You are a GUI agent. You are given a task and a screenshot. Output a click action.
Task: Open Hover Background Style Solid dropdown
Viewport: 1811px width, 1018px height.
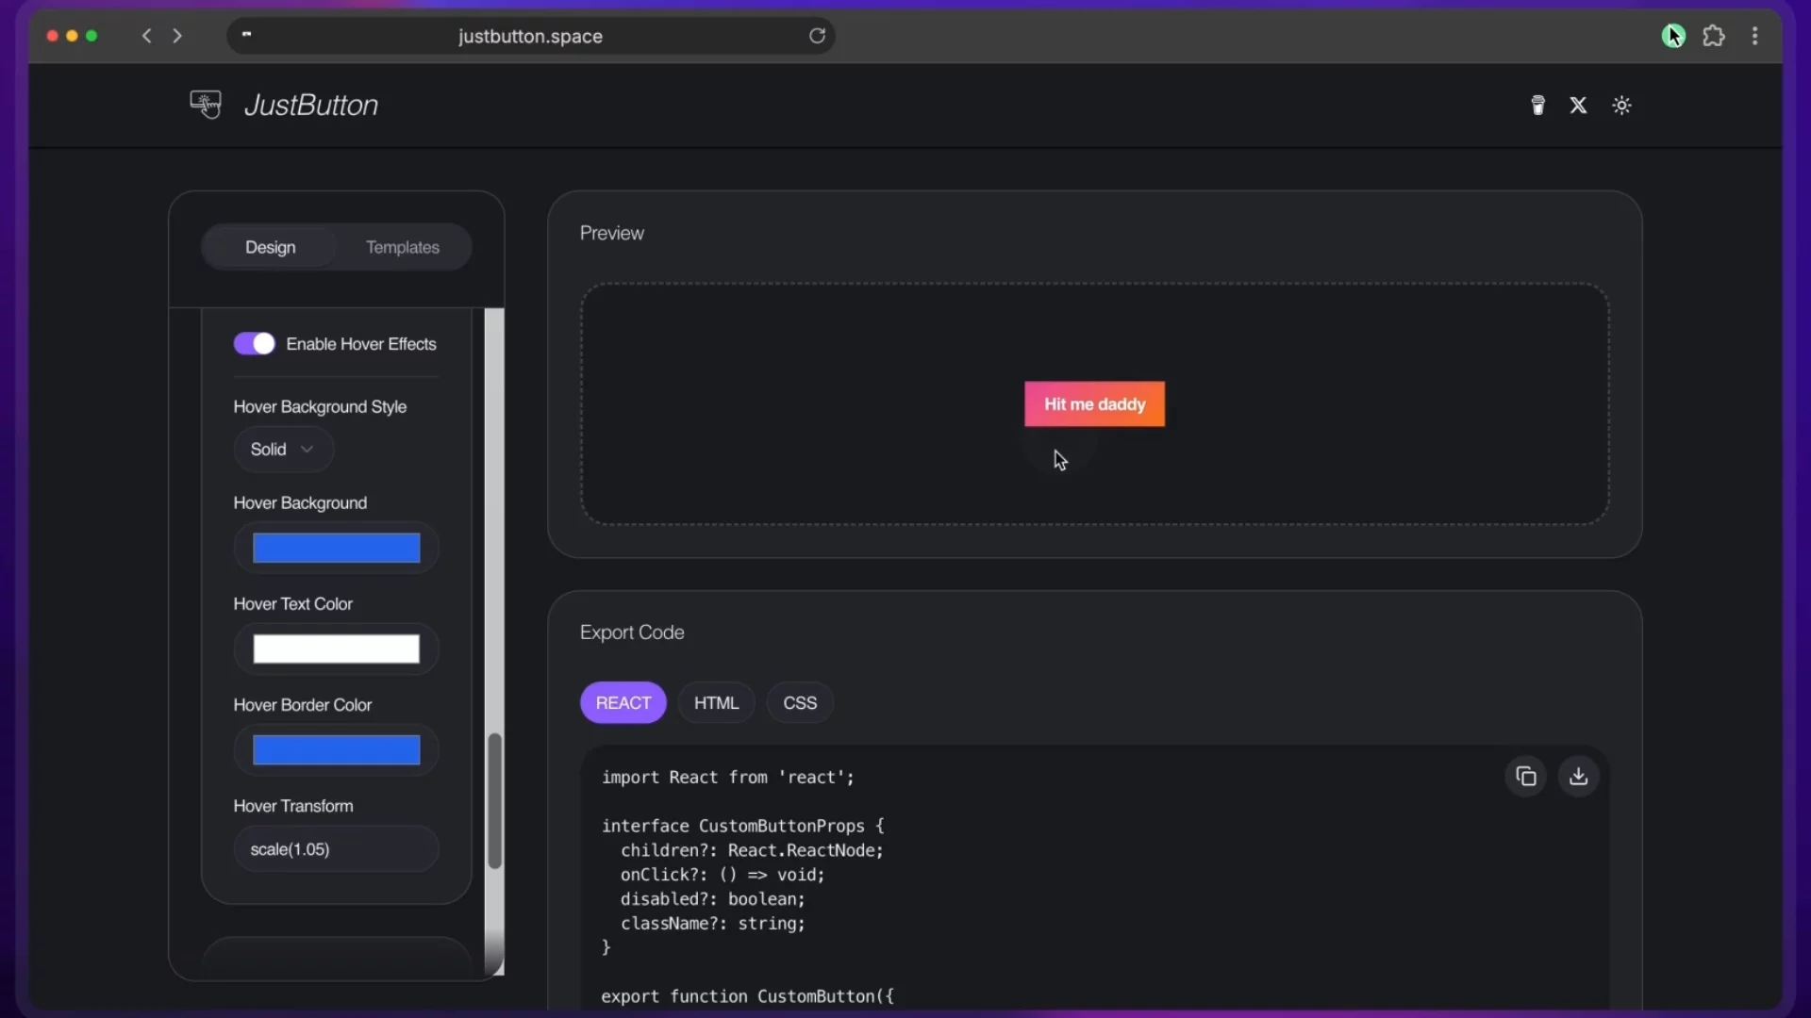tap(283, 450)
